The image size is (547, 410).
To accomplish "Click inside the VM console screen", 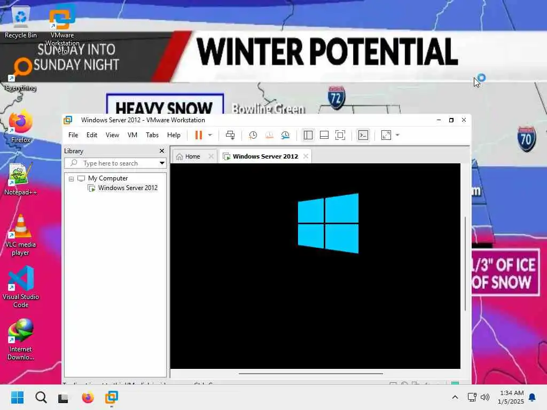I will coord(315,266).
